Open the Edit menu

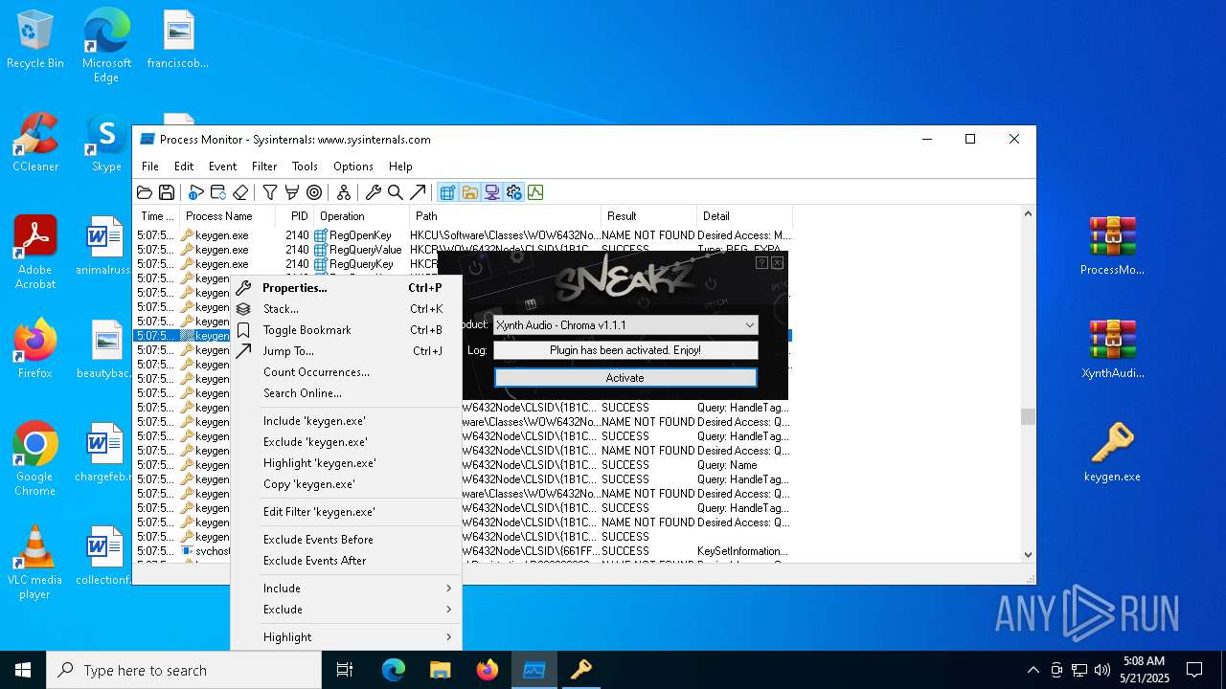[184, 167]
